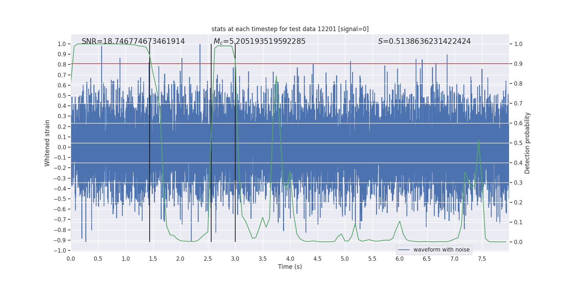Click the plot title text about test data 12201

click(x=290, y=29)
